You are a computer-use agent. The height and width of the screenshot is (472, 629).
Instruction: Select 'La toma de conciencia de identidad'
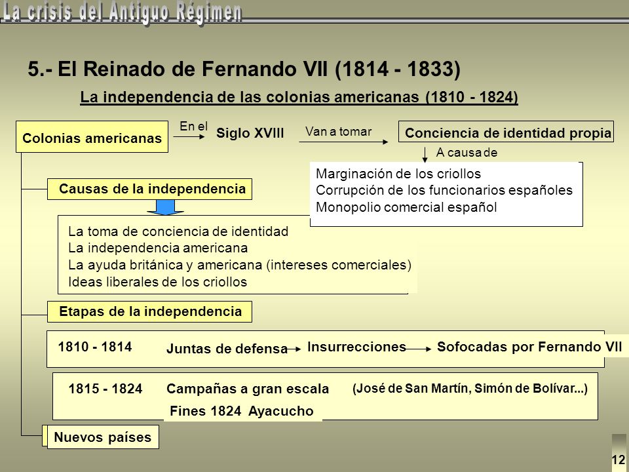coord(178,231)
